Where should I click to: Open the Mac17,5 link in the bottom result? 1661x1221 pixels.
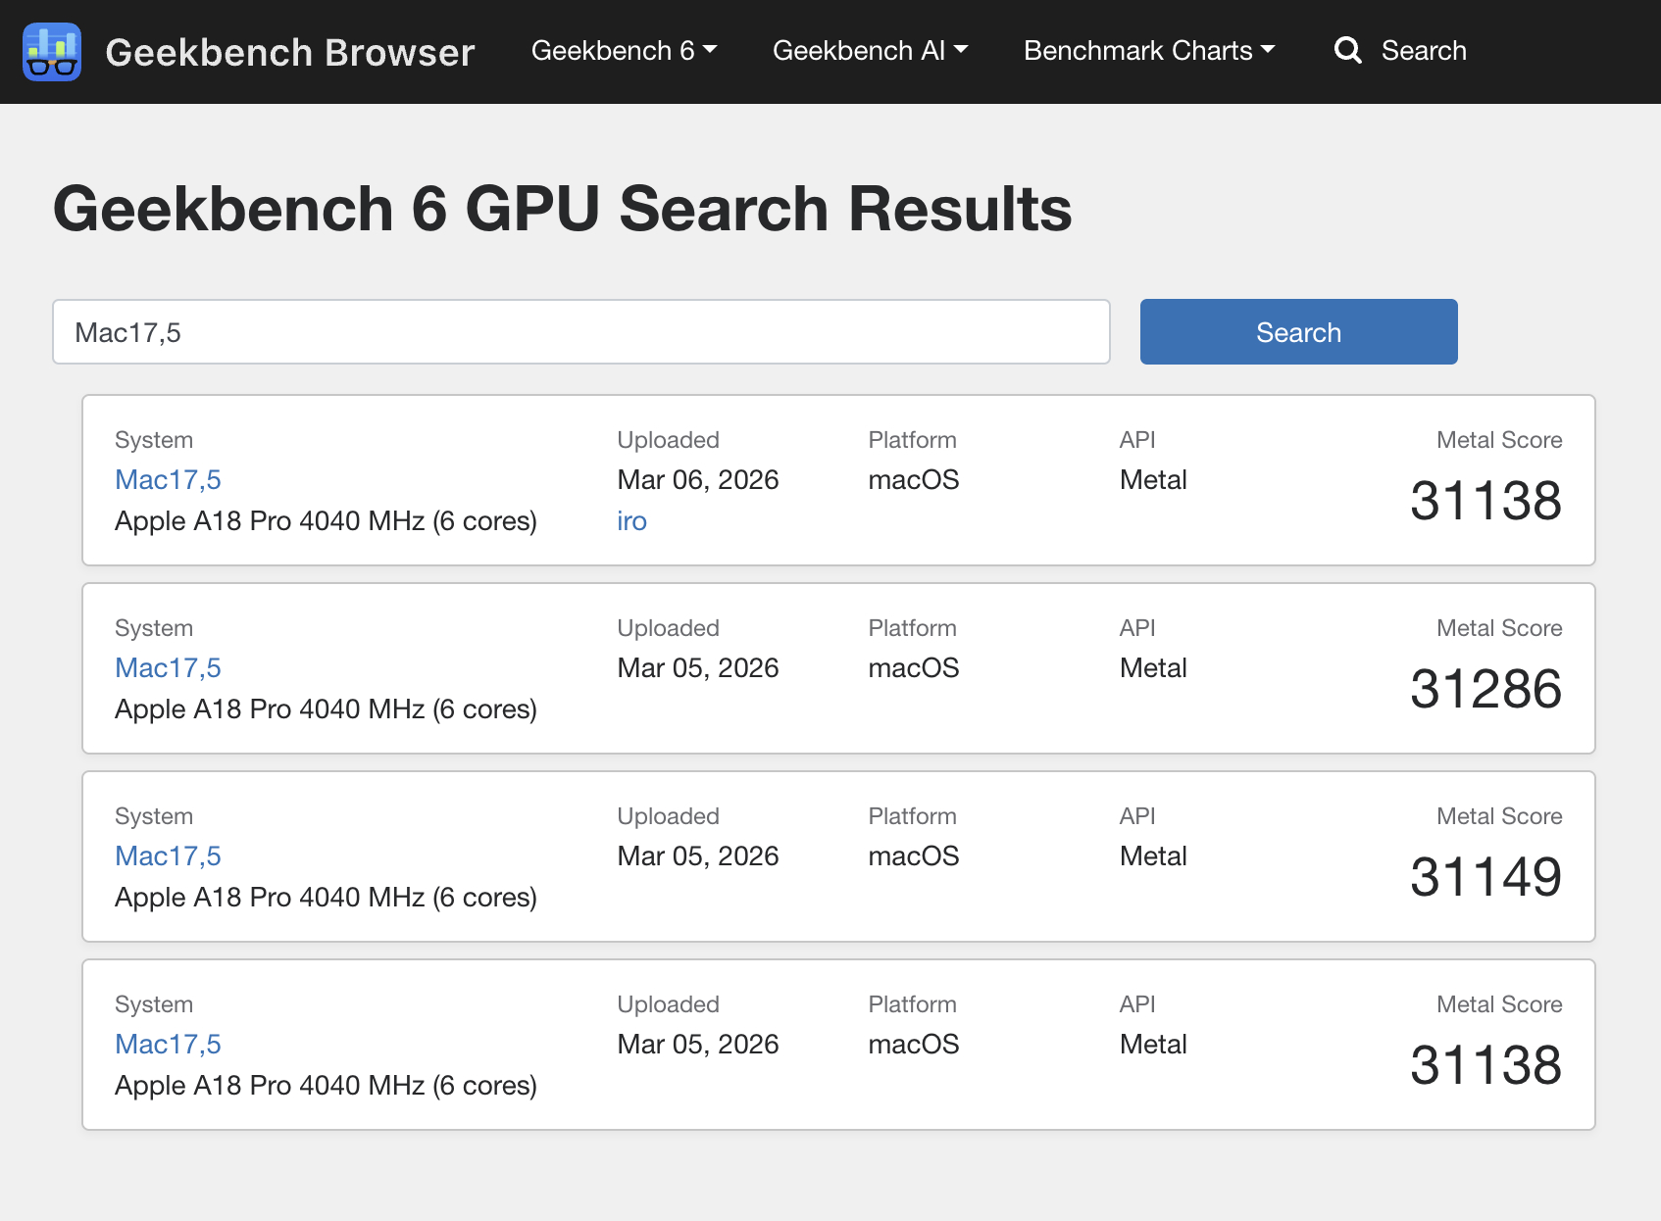tap(168, 1045)
